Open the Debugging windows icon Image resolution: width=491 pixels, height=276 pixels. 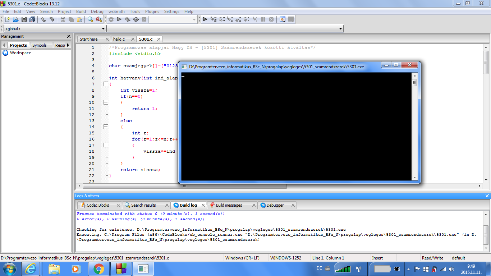point(283,19)
